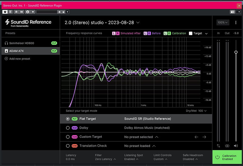Toggle Simulated After right channel curve
Image resolution: width=243 pixels, height=166 pixels.
point(118,33)
